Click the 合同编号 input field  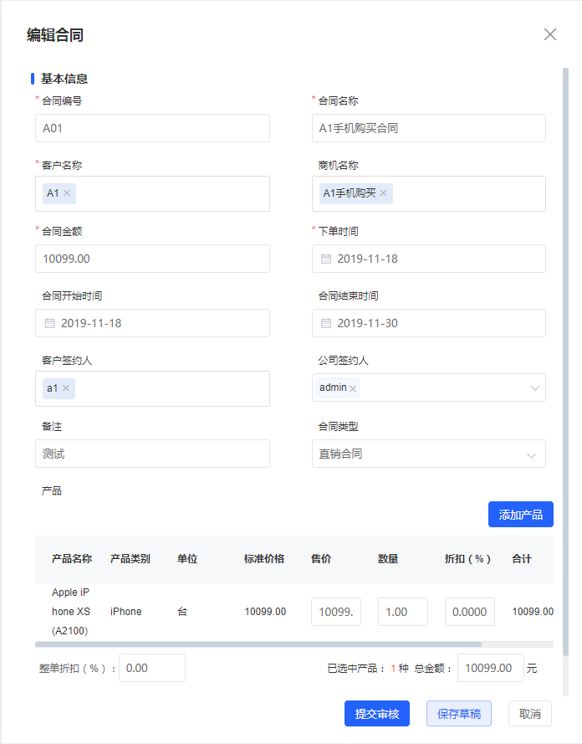point(152,128)
